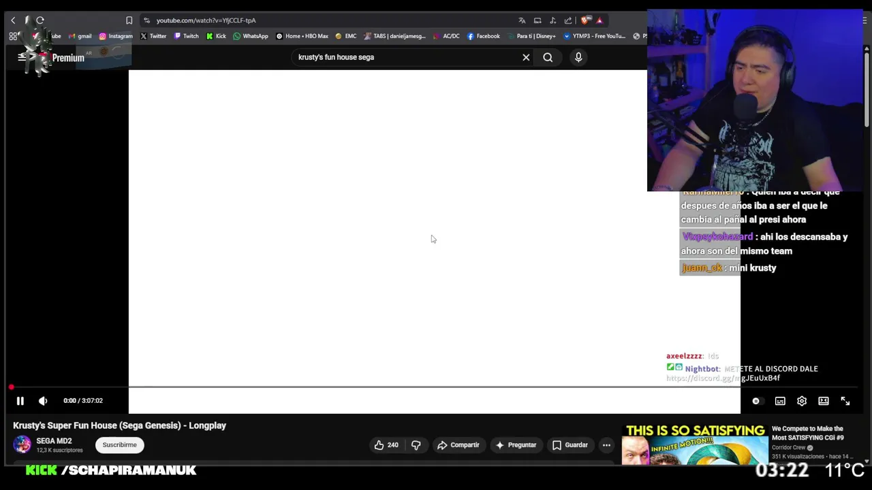Clear the search text with the X icon
The image size is (872, 490).
click(526, 57)
